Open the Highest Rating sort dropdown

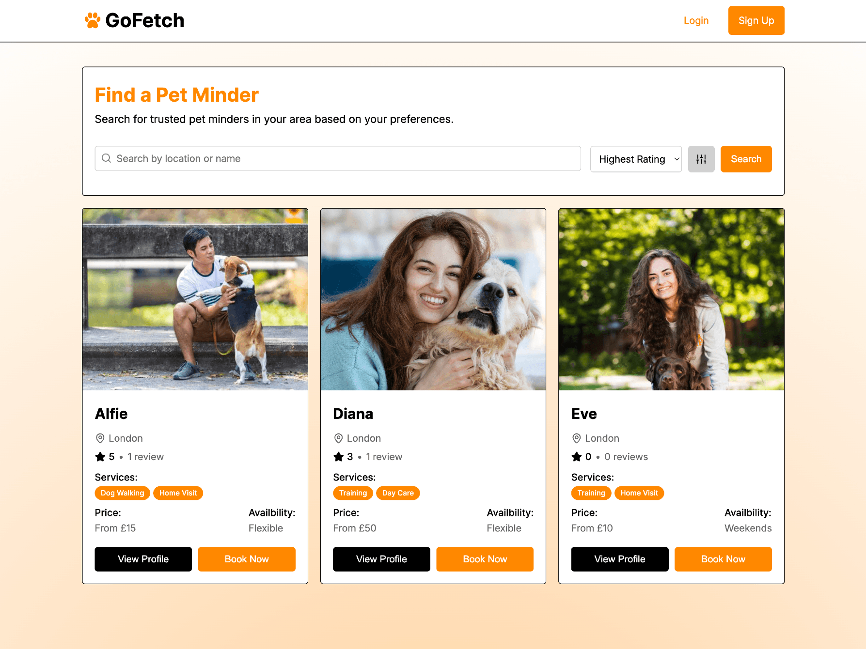tap(636, 159)
